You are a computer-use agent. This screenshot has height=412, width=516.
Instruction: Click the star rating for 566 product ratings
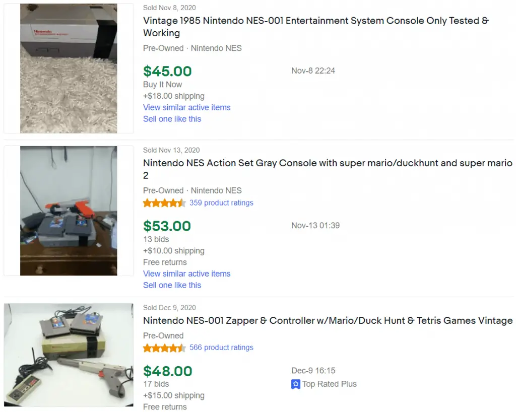click(165, 348)
